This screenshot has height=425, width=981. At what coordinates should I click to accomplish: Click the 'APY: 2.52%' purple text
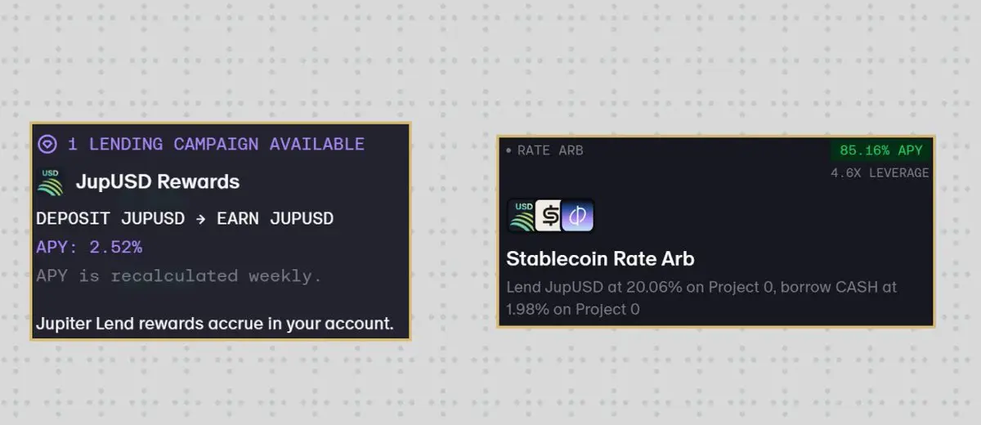click(89, 247)
